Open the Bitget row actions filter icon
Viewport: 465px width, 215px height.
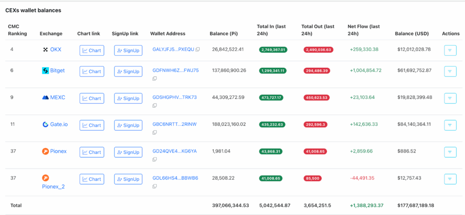tap(450, 71)
